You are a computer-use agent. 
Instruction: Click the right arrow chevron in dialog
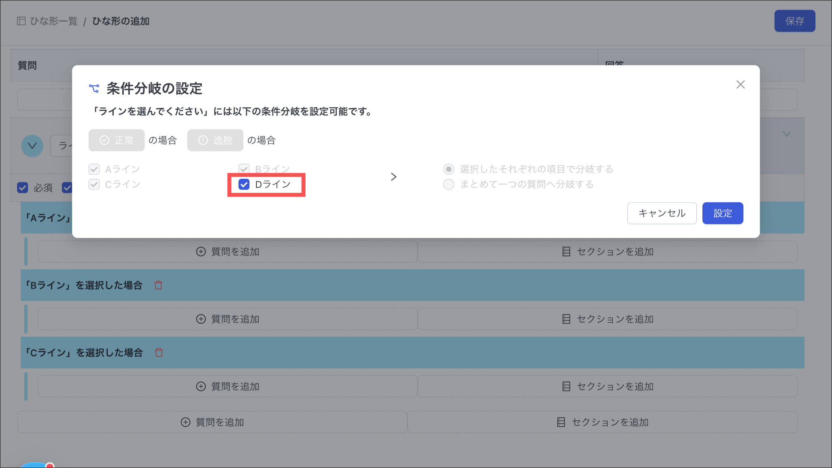393,177
